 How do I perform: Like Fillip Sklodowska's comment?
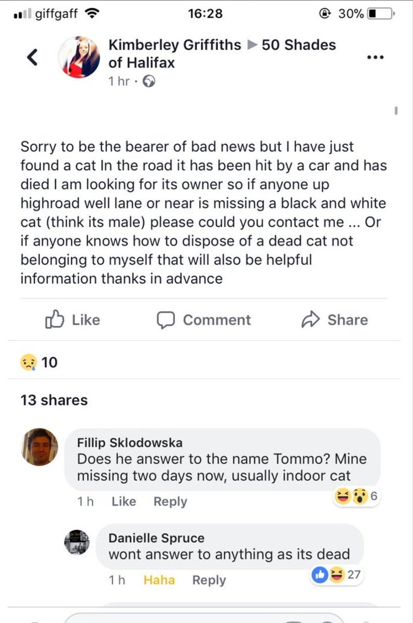[123, 502]
